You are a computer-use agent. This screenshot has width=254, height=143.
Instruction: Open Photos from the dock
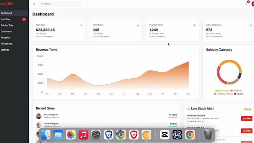[71, 134]
